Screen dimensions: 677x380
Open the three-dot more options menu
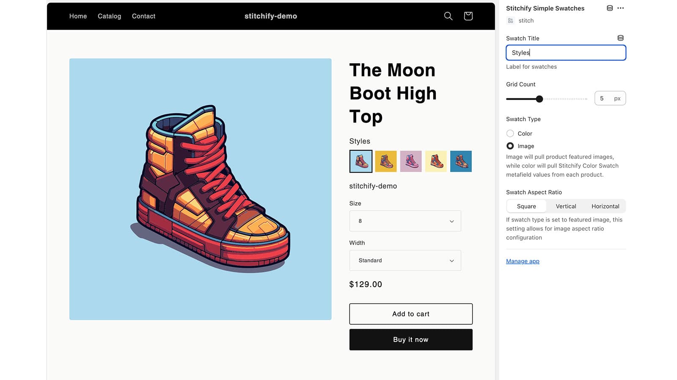click(621, 8)
